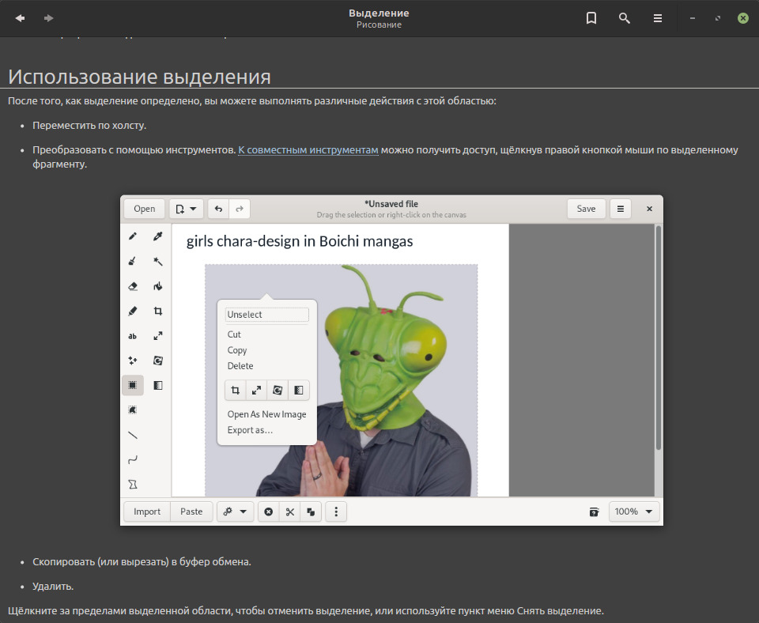Select Open As New Image menu entry

click(x=266, y=414)
